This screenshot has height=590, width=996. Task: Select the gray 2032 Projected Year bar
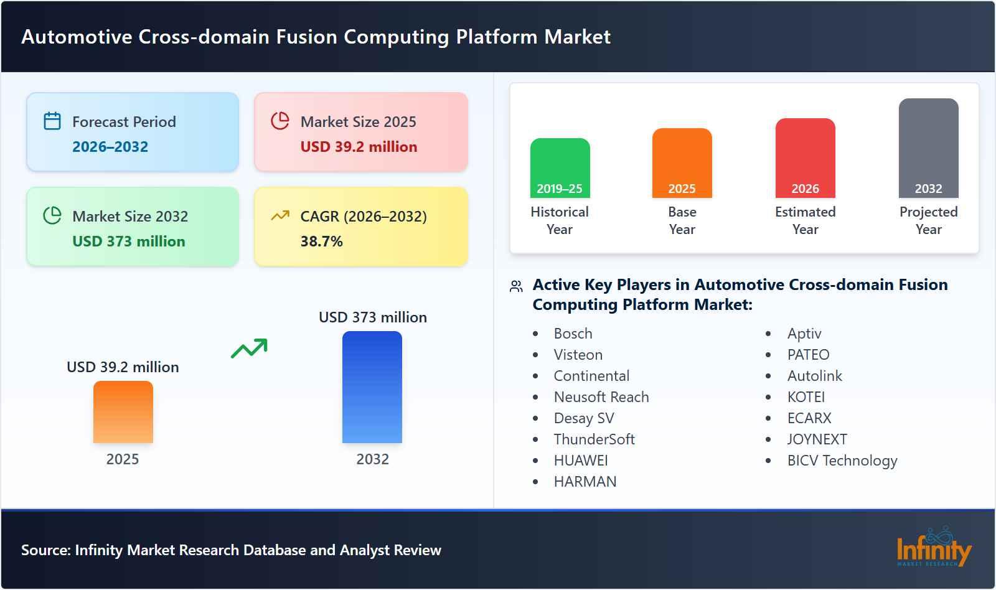pyautogui.click(x=928, y=148)
